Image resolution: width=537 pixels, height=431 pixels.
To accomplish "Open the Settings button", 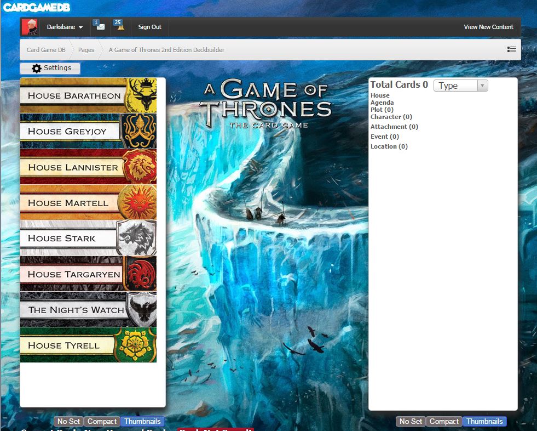I will coord(50,68).
